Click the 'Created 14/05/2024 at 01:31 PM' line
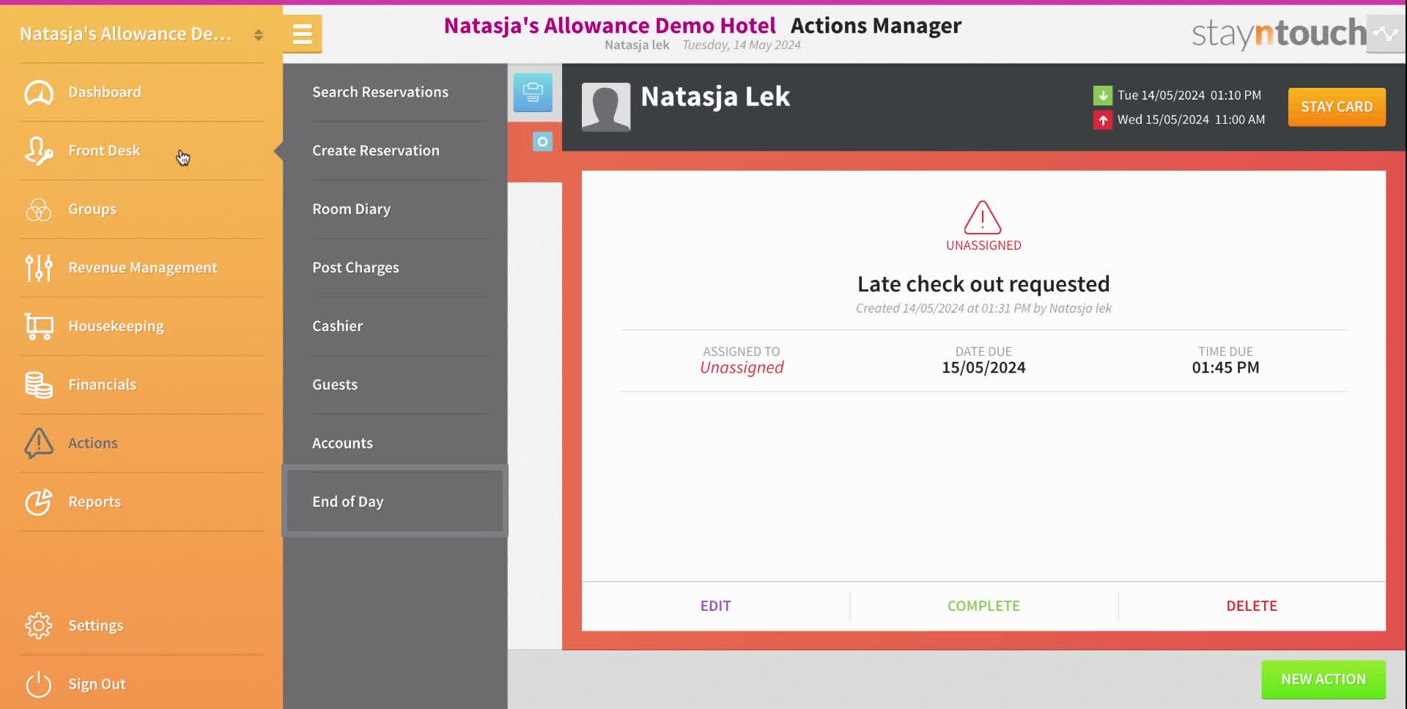This screenshot has height=709, width=1407. (983, 308)
